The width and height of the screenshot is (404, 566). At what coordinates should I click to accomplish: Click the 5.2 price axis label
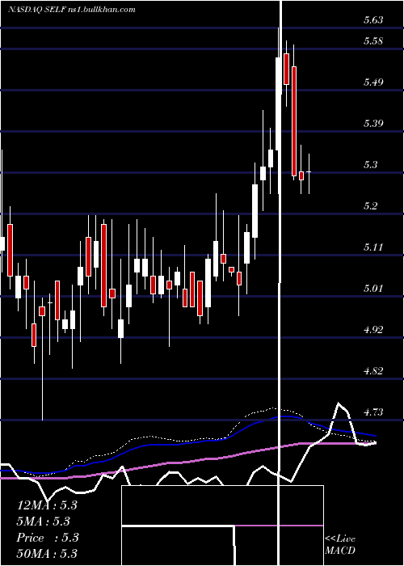tap(370, 206)
